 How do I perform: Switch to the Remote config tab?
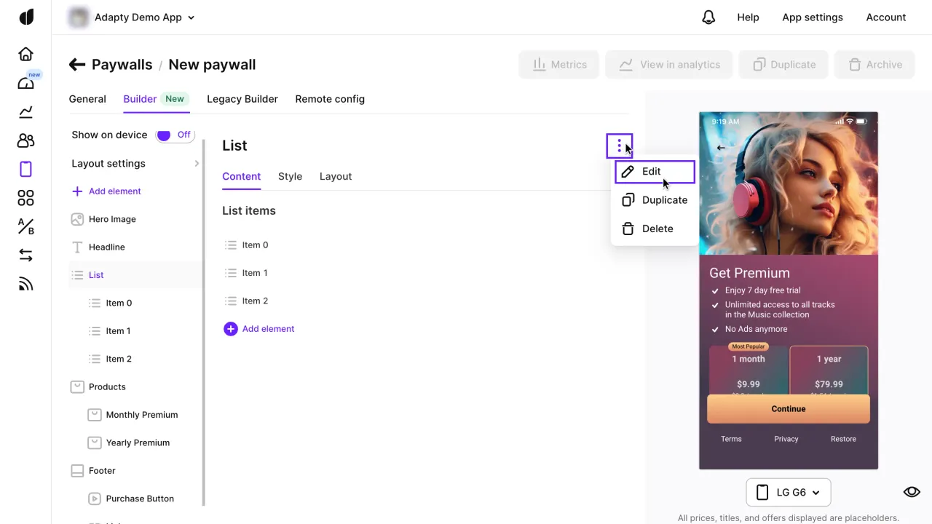pos(330,99)
